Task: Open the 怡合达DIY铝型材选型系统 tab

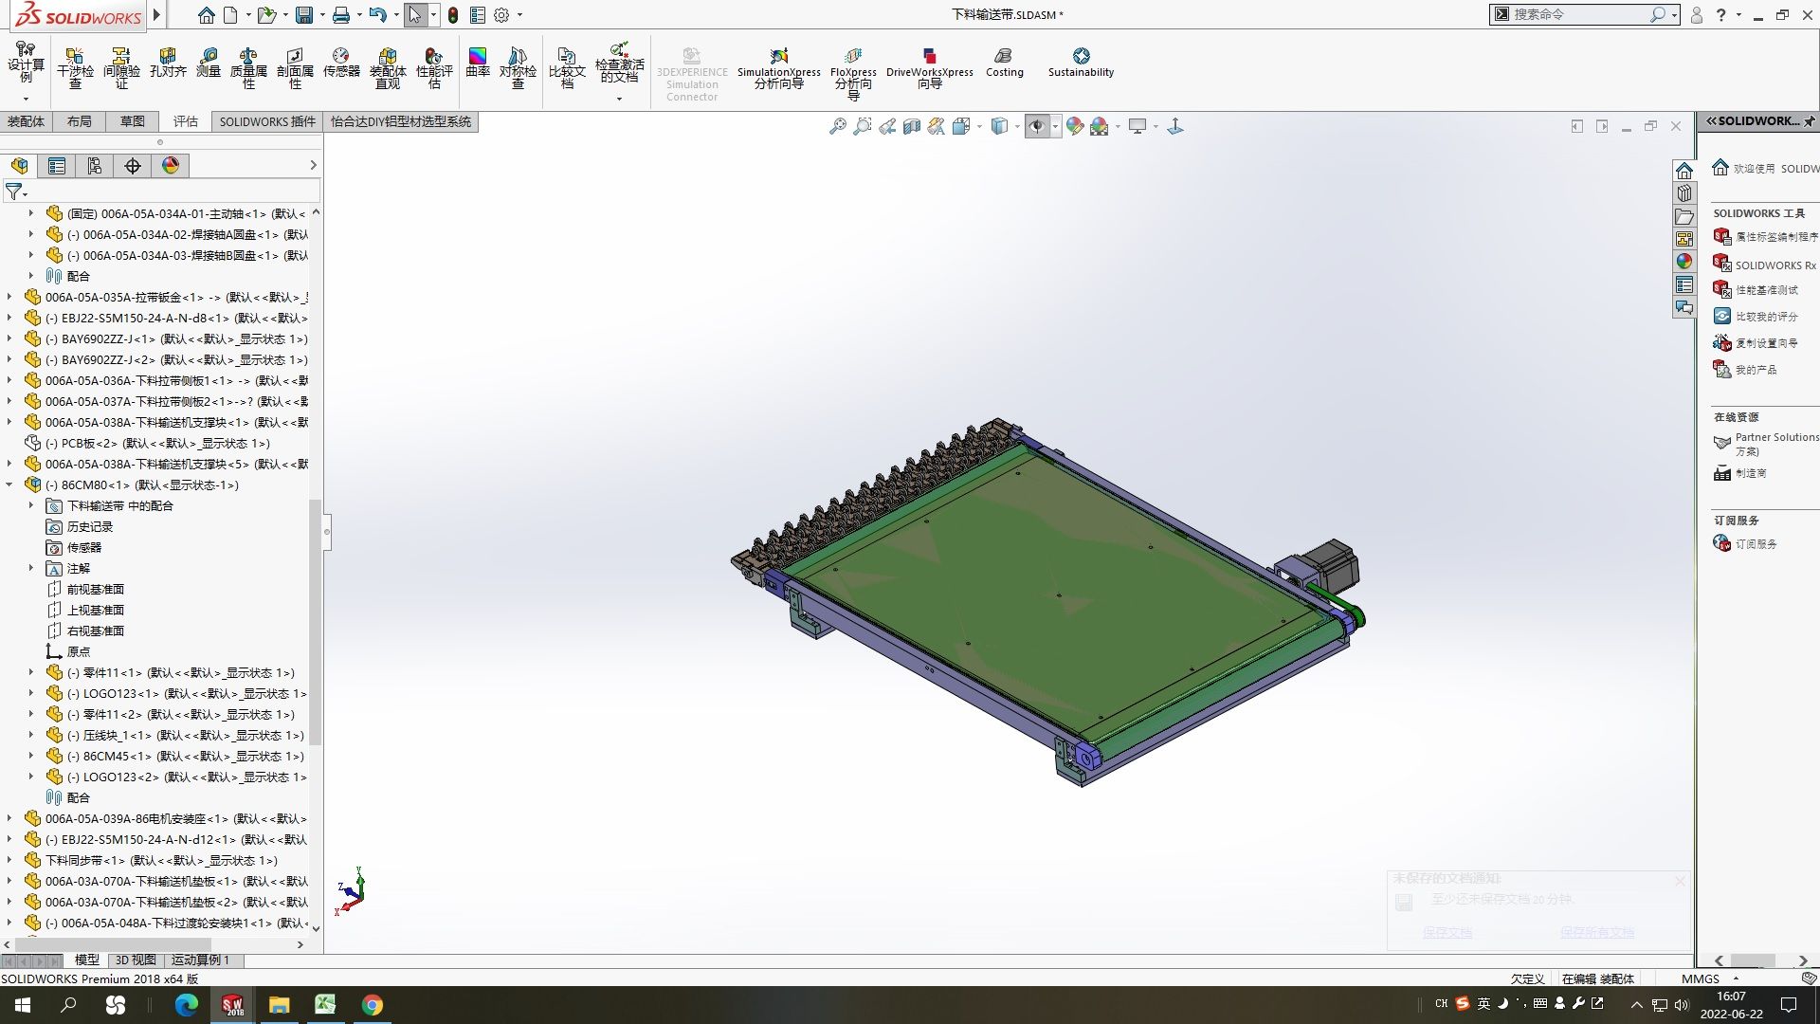Action: (x=400, y=121)
